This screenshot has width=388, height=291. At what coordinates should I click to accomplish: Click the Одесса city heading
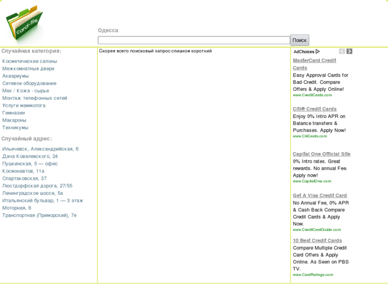pyautogui.click(x=108, y=30)
